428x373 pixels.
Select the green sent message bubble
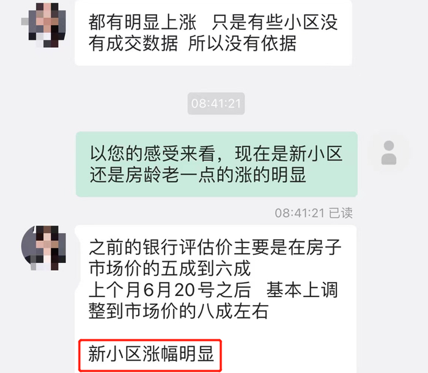[216, 164]
